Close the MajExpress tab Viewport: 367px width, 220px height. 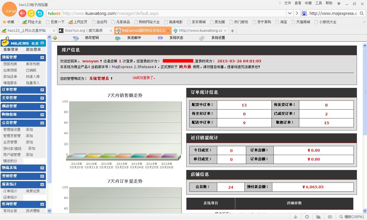click(x=168, y=31)
